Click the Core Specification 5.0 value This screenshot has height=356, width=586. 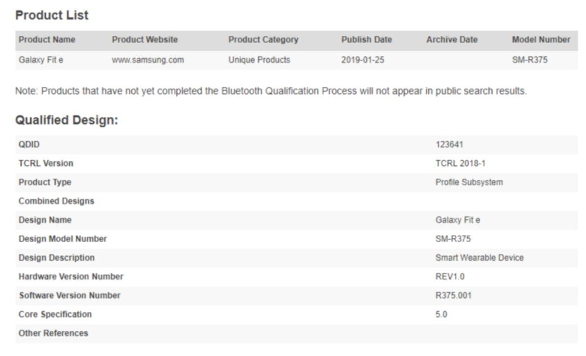441,314
